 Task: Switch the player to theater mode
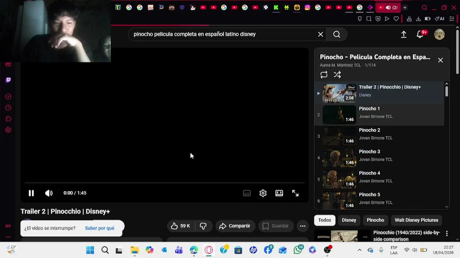279,193
